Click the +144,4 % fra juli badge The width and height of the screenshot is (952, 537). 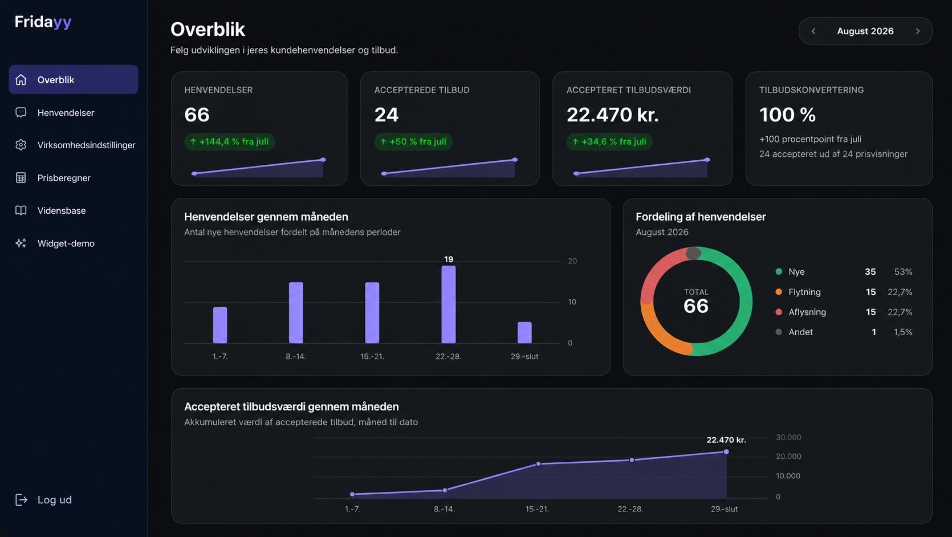(229, 141)
